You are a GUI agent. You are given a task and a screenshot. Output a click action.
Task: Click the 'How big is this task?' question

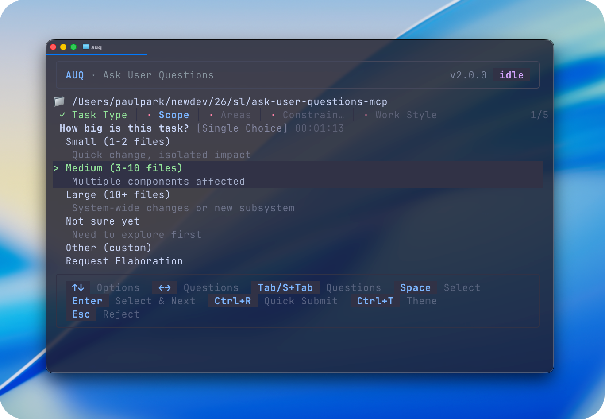click(124, 128)
